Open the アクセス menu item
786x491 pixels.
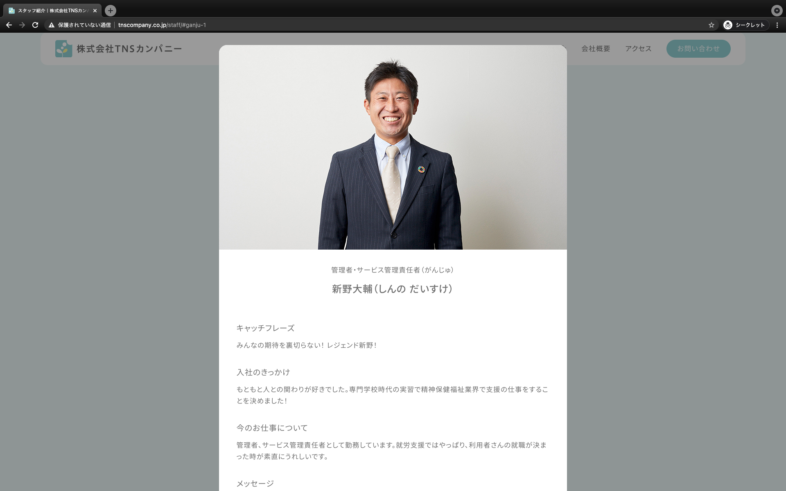pos(638,49)
